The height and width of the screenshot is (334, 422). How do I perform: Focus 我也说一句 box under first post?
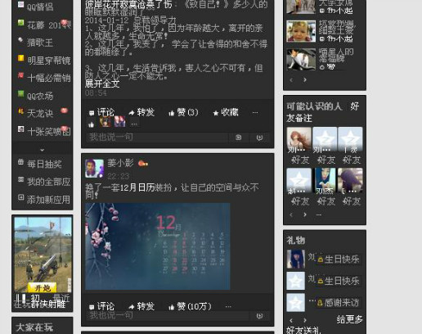tap(157, 137)
